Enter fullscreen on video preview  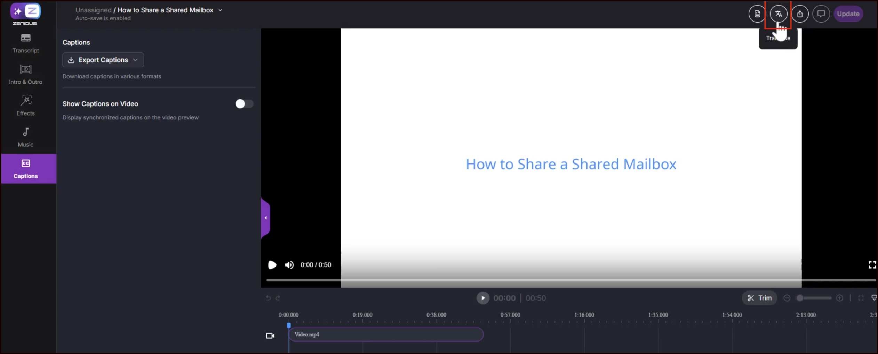click(x=872, y=265)
